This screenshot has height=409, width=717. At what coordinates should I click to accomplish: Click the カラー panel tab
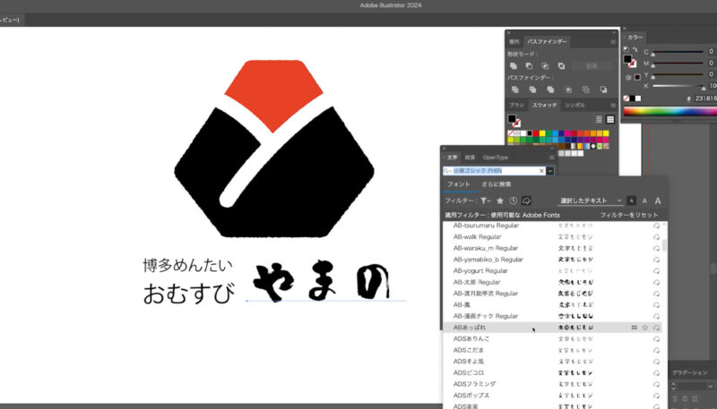pyautogui.click(x=635, y=38)
